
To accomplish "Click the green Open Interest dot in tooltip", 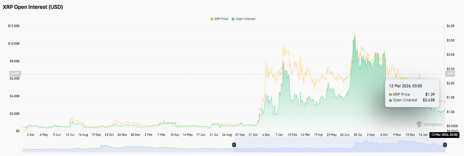I will pyautogui.click(x=390, y=100).
